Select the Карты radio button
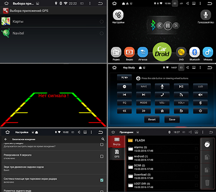The width and height of the screenshot is (216, 192). (102, 22)
